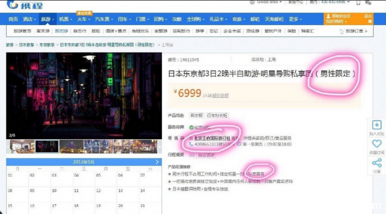The width and height of the screenshot is (386, 214).
Task: Expand the 汽车票 nav dropdown
Action: (x=112, y=20)
